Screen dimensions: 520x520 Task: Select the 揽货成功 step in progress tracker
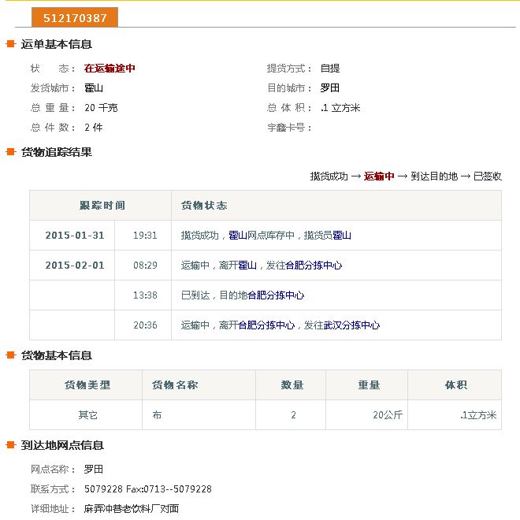click(x=329, y=176)
